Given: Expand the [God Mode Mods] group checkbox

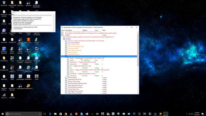Looking at the screenshot, I should click(66, 49).
